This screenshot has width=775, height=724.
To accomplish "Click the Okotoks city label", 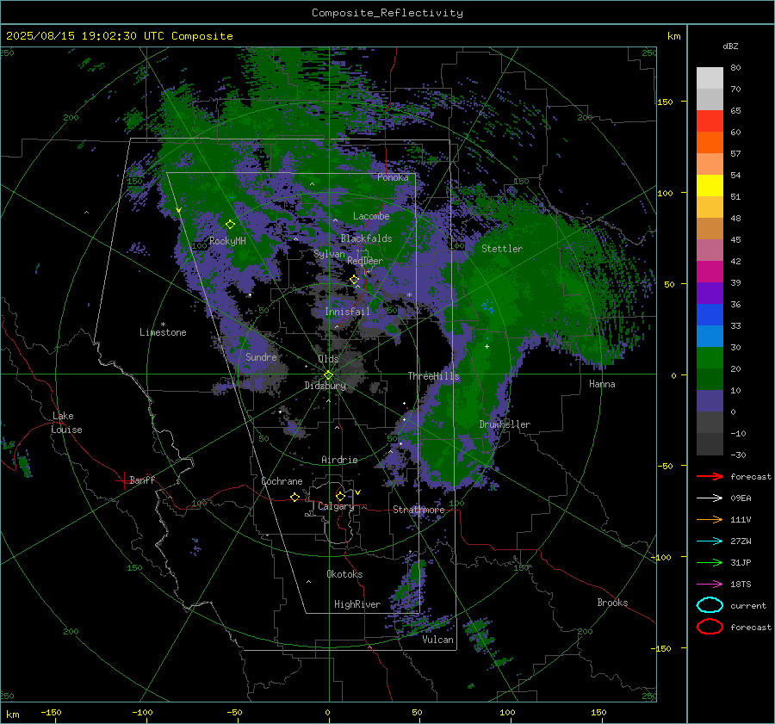I will 344,573.
